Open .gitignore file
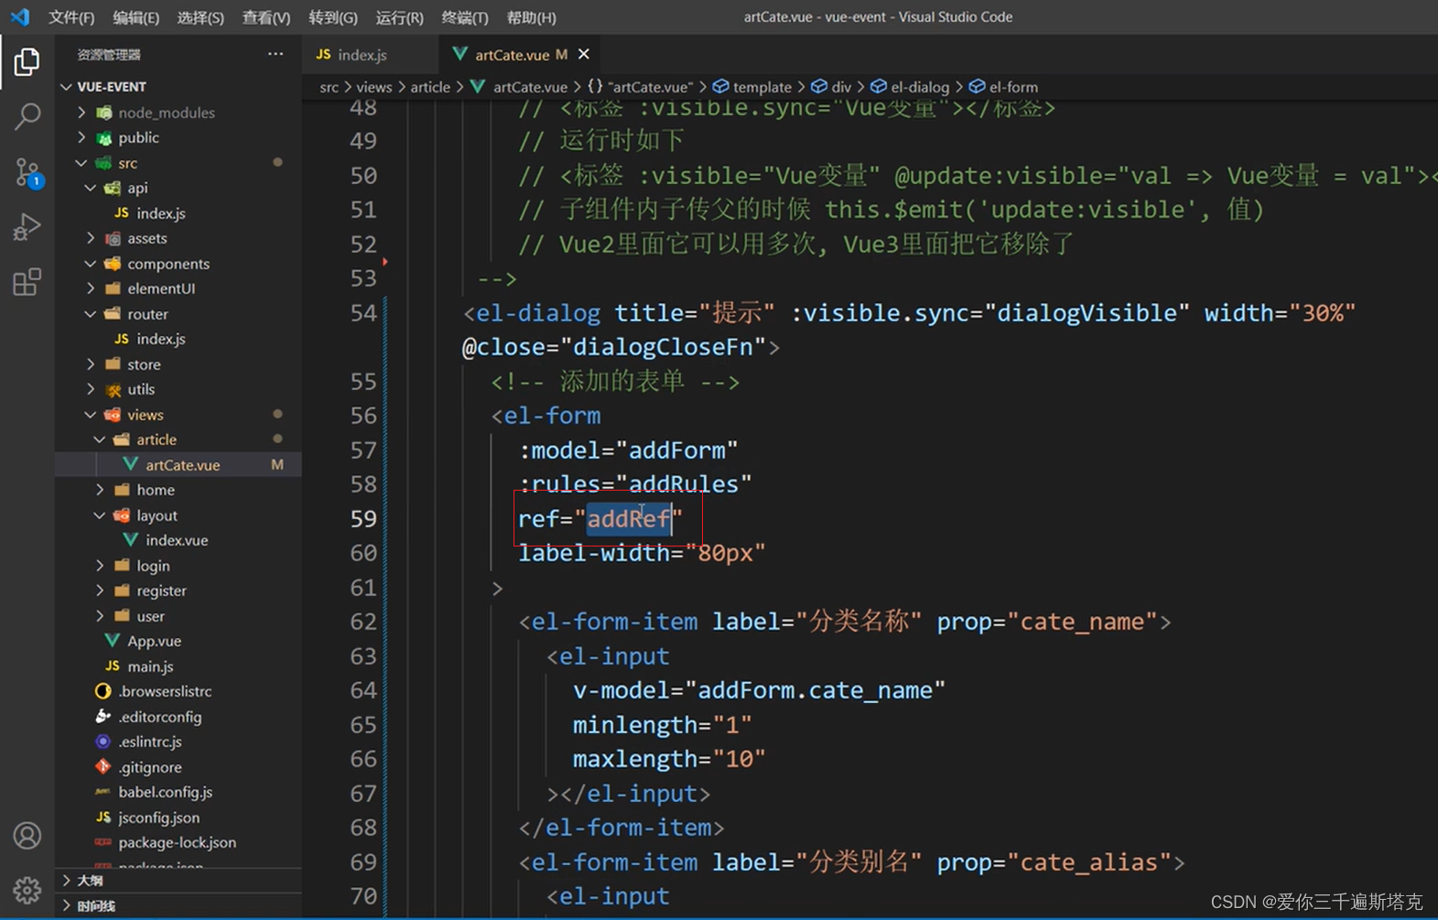The image size is (1438, 920). 150,767
